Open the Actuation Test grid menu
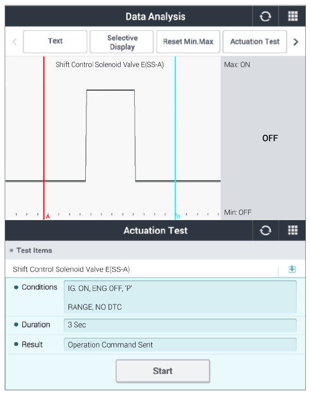Screen dimensions: 311x395 pos(293,230)
